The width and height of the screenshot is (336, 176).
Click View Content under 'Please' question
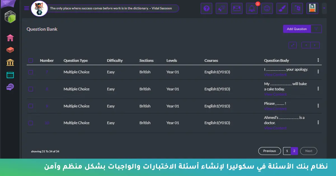275,108
